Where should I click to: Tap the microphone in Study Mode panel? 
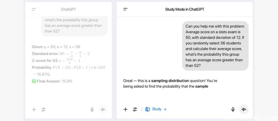coord(233,109)
